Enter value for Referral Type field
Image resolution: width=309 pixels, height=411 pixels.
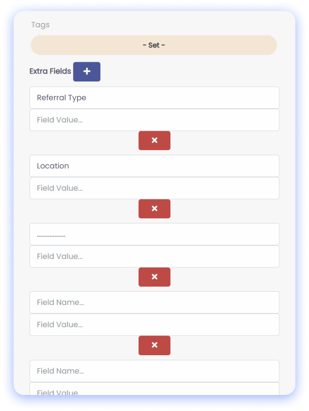154,120
